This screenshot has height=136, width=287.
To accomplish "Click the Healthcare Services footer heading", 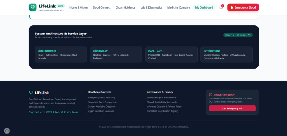I will click(x=99, y=92).
